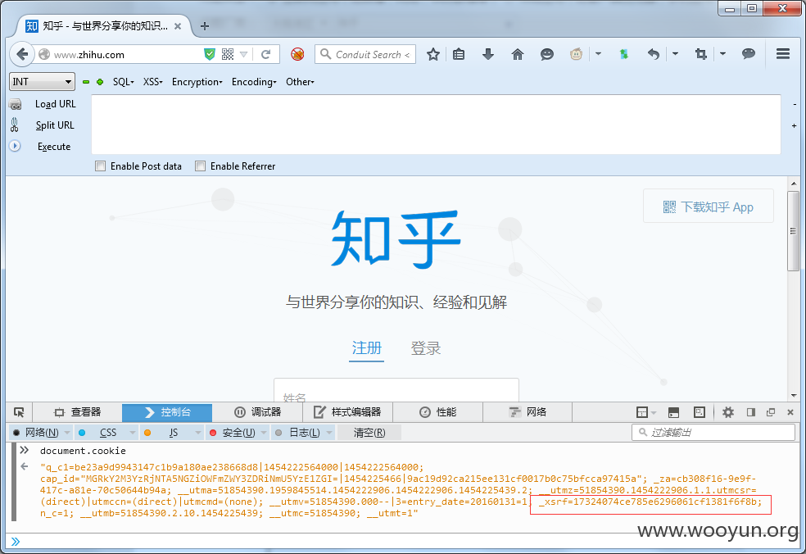Toggle the 安全(U) console filter
Screen dimensions: 806x554
click(x=233, y=433)
